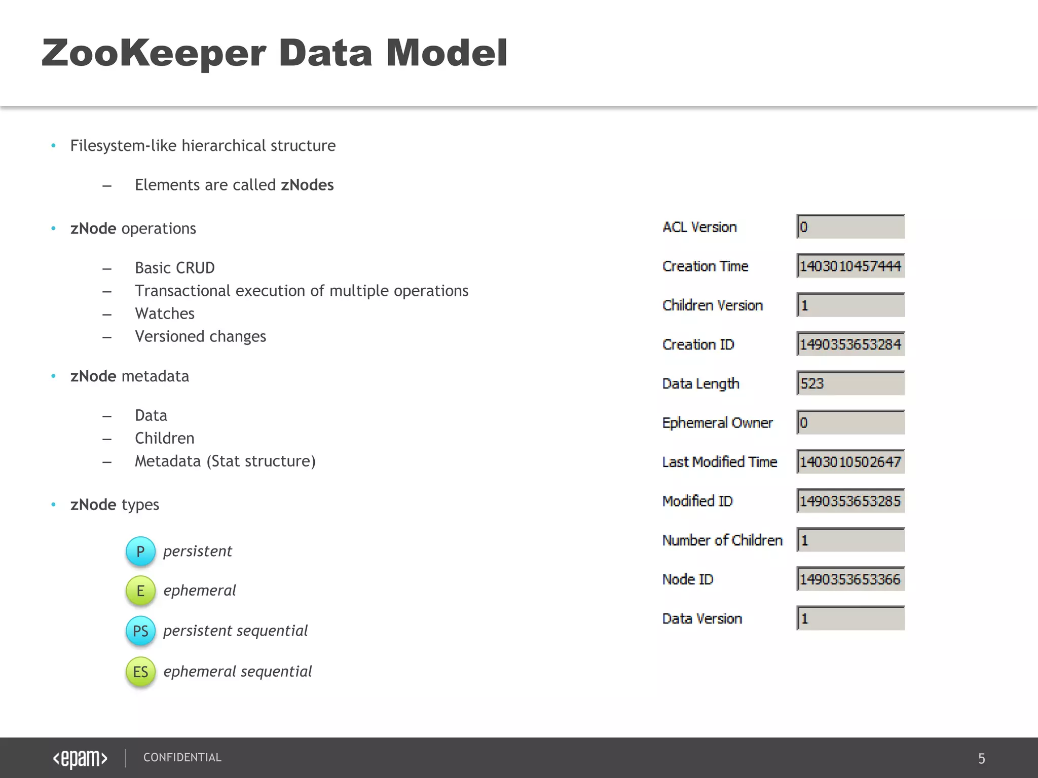Click the Data Version field
The height and width of the screenshot is (778, 1038).
(x=850, y=618)
